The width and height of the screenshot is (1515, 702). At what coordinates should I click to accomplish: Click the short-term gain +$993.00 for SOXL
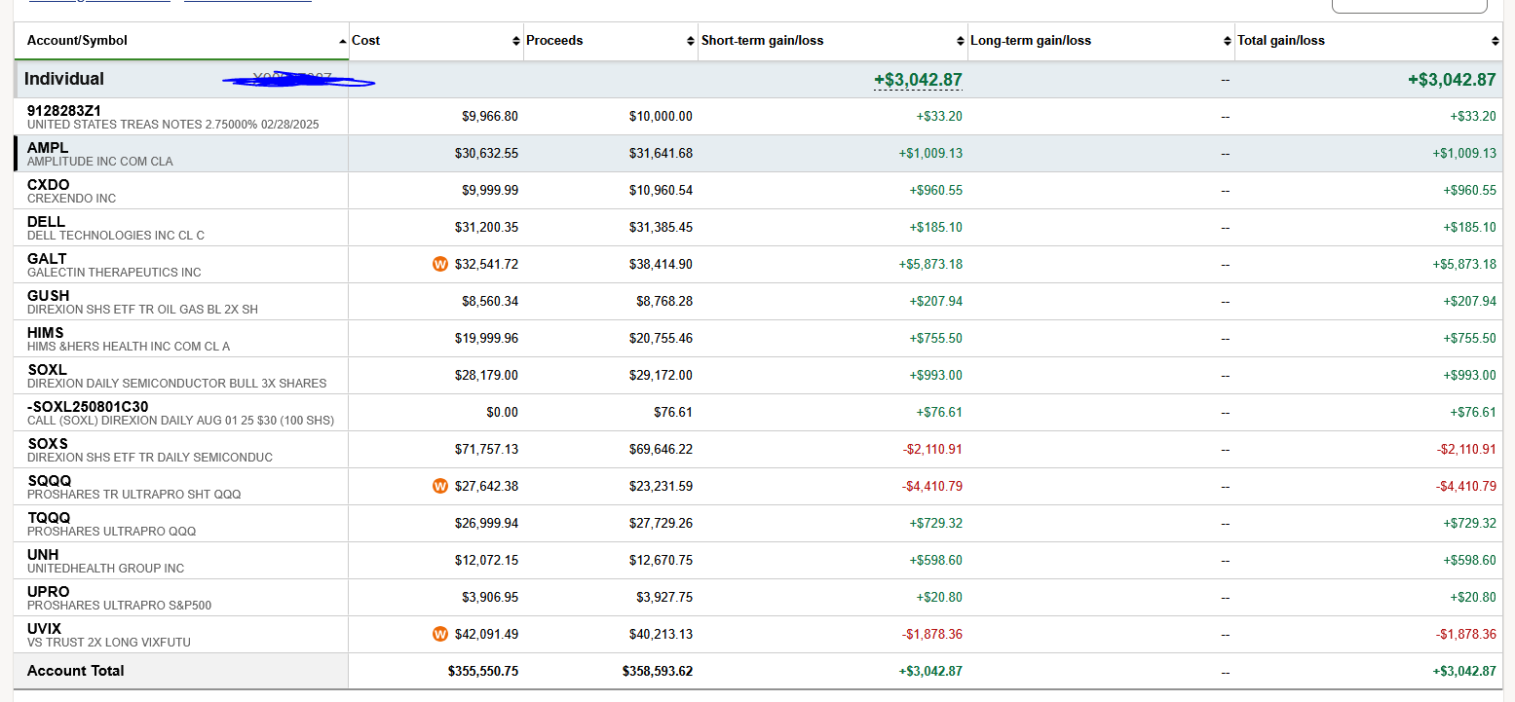(x=936, y=375)
